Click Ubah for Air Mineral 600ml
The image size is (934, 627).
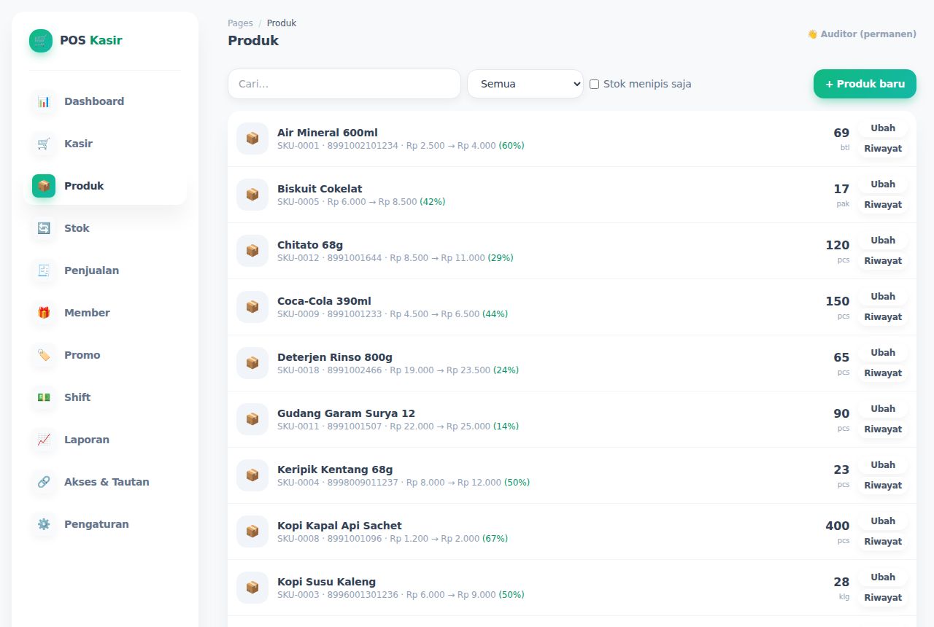pyautogui.click(x=883, y=128)
